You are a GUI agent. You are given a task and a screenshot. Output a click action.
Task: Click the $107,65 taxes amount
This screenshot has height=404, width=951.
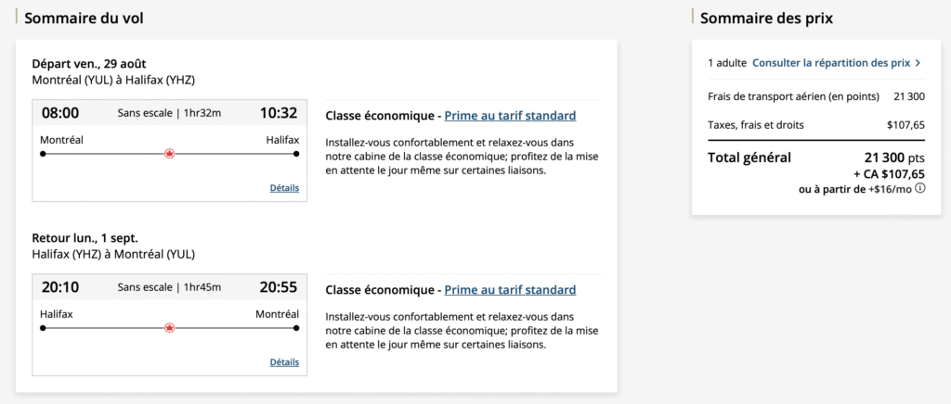point(905,124)
